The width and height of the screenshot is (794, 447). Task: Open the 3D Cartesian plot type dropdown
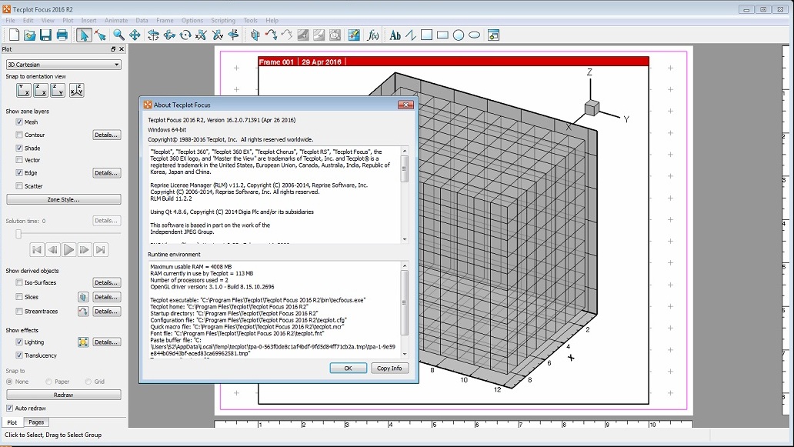pyautogui.click(x=64, y=65)
